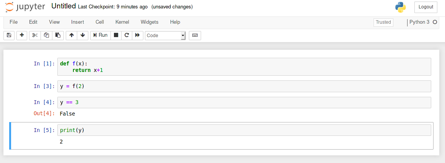Expand the Widgets menu

click(x=149, y=22)
